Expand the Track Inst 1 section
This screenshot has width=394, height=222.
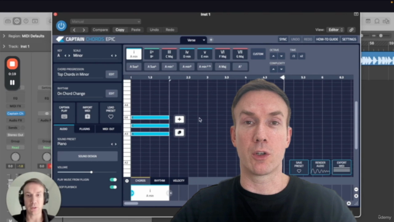[x=4, y=46]
